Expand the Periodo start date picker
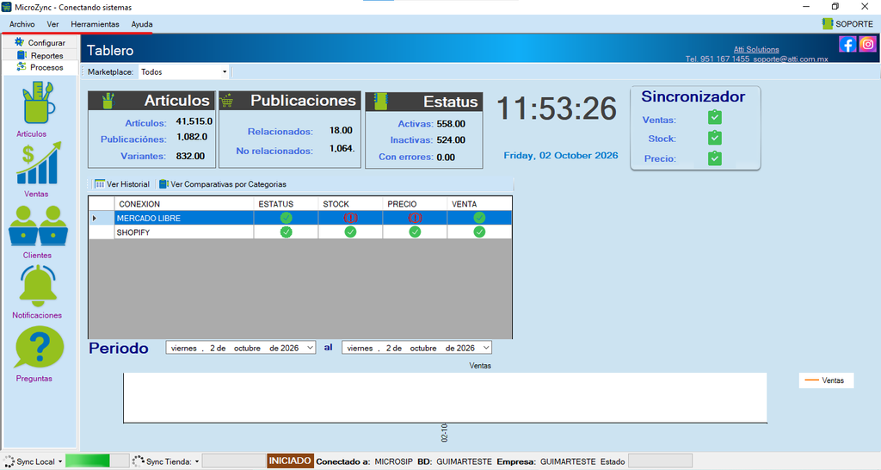The image size is (881, 470). point(310,348)
